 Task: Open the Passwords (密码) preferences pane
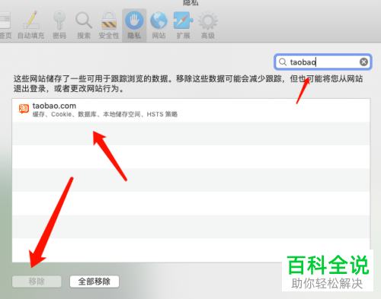pos(59,25)
